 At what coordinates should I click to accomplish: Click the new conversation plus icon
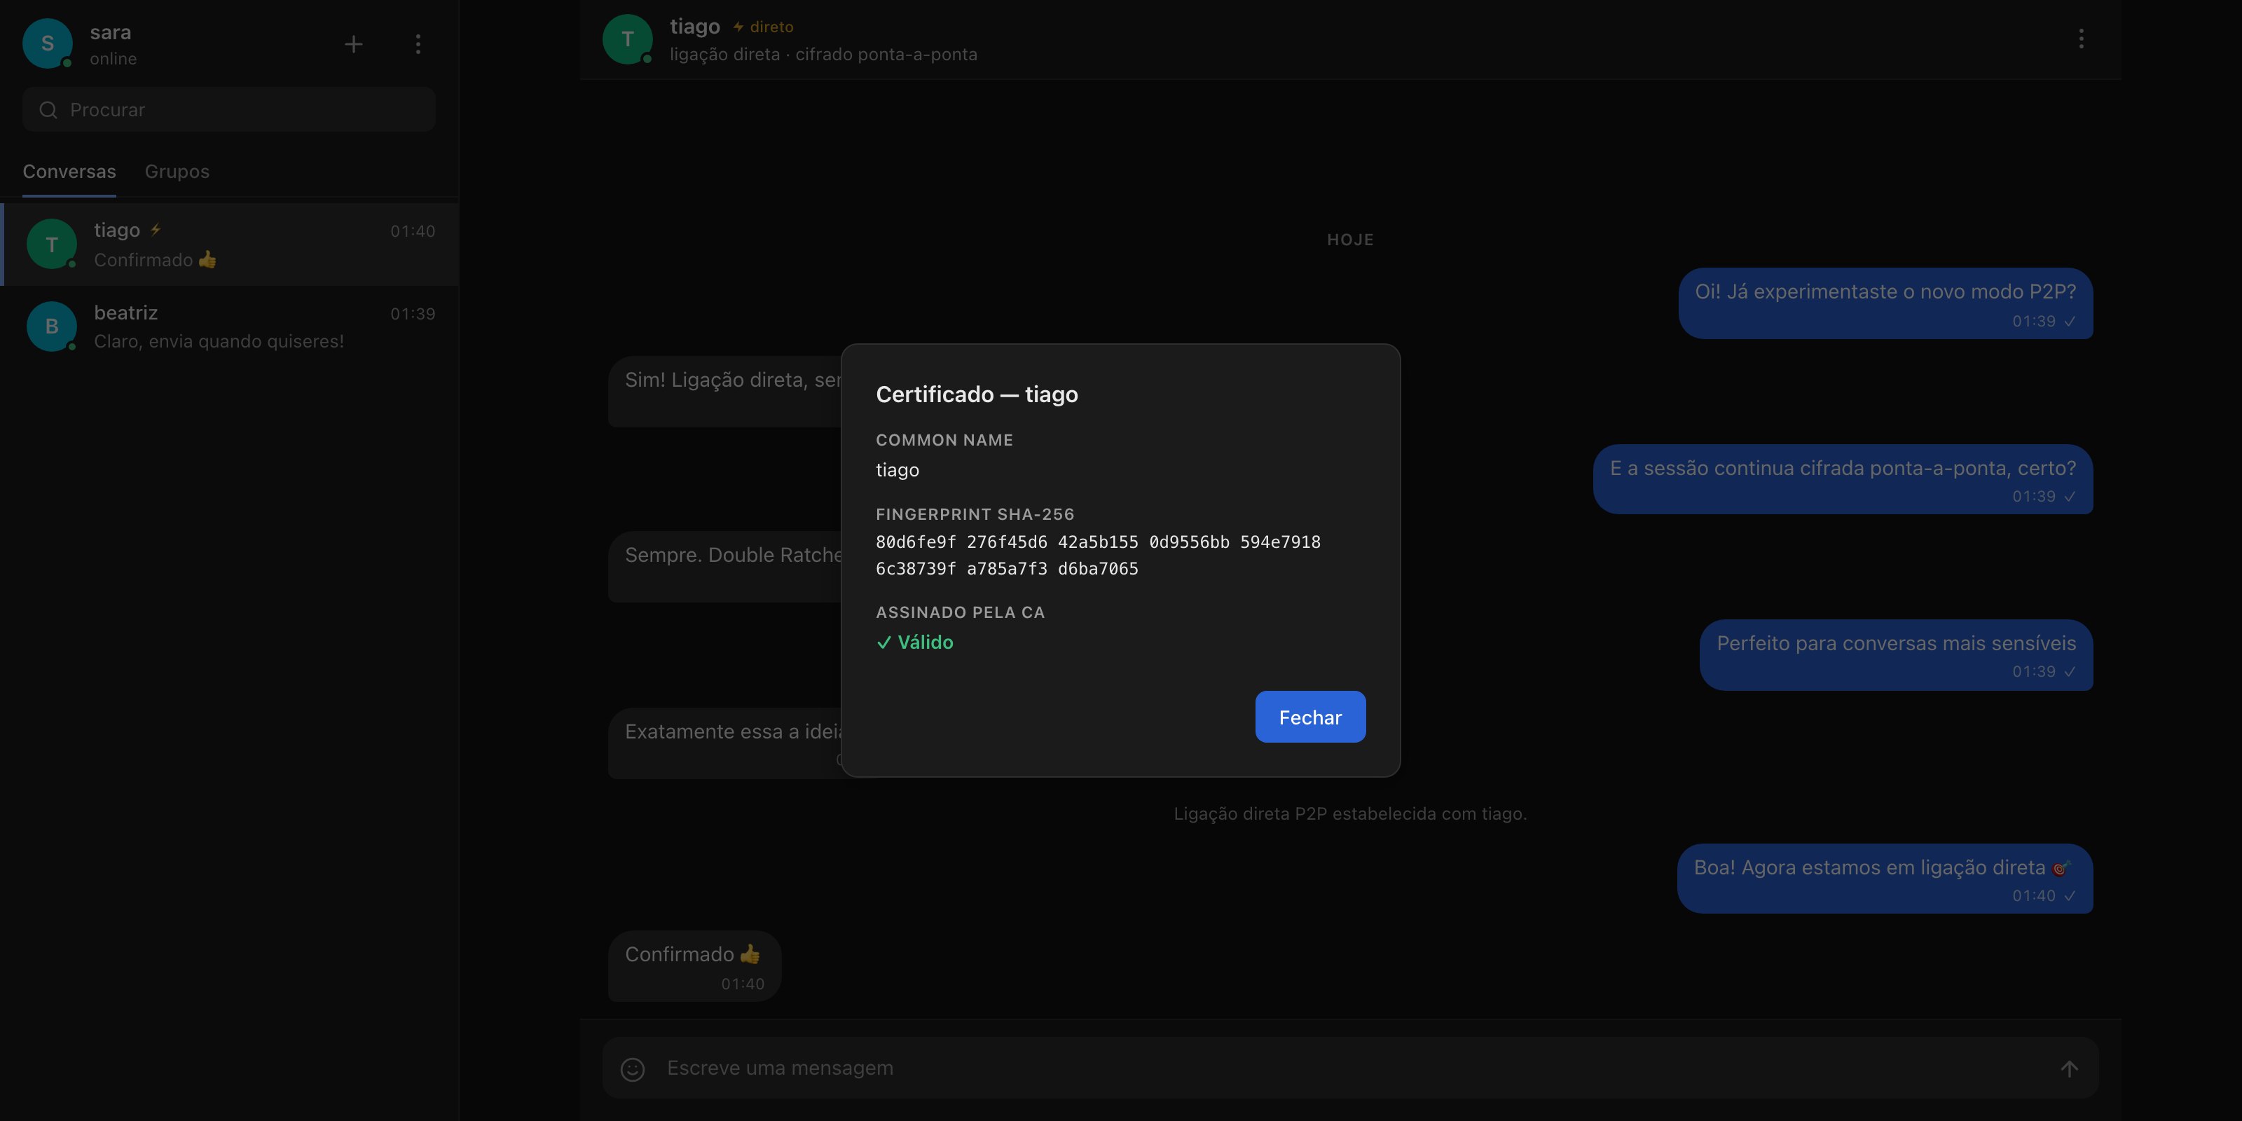[x=353, y=44]
